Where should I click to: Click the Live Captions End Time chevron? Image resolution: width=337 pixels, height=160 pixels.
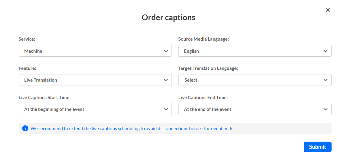pos(325,109)
